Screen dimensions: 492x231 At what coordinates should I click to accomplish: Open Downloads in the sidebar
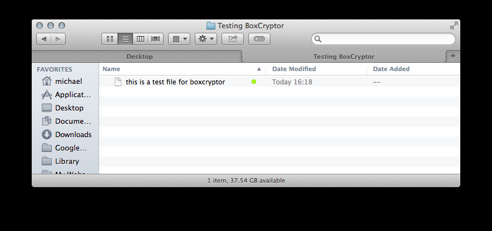click(67, 134)
